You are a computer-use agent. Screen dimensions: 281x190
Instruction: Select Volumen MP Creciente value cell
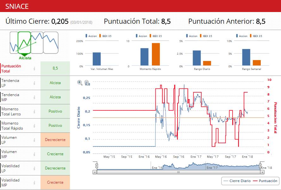(55, 154)
